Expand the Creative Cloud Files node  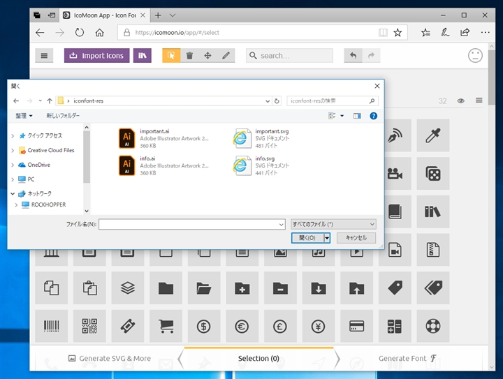(x=13, y=150)
